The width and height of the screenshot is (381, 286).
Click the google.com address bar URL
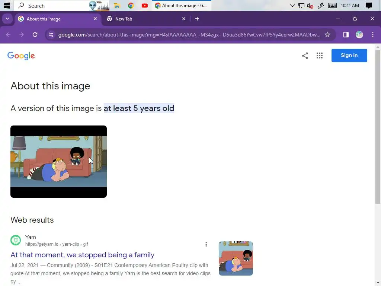[x=189, y=35]
